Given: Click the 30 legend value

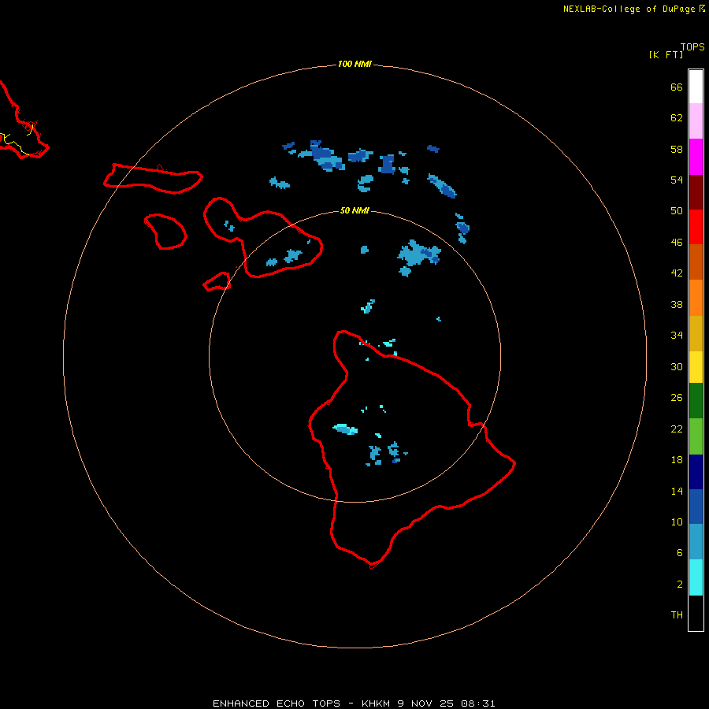Looking at the screenshot, I should click(x=677, y=366).
